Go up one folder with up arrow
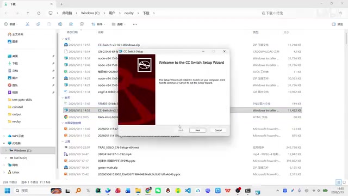This screenshot has height=196, width=348. [28, 13]
